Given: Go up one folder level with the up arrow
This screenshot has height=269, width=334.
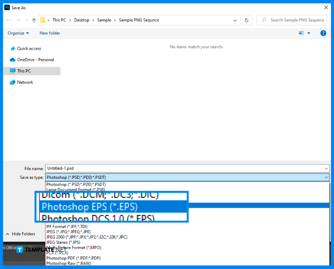Looking at the screenshot, I should tap(34, 20).
